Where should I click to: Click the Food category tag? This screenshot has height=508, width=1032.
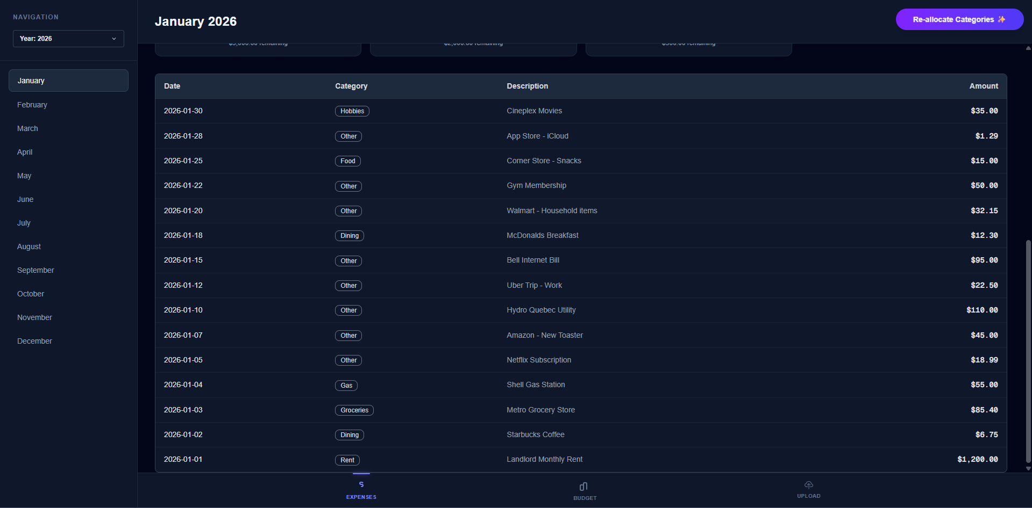click(348, 161)
